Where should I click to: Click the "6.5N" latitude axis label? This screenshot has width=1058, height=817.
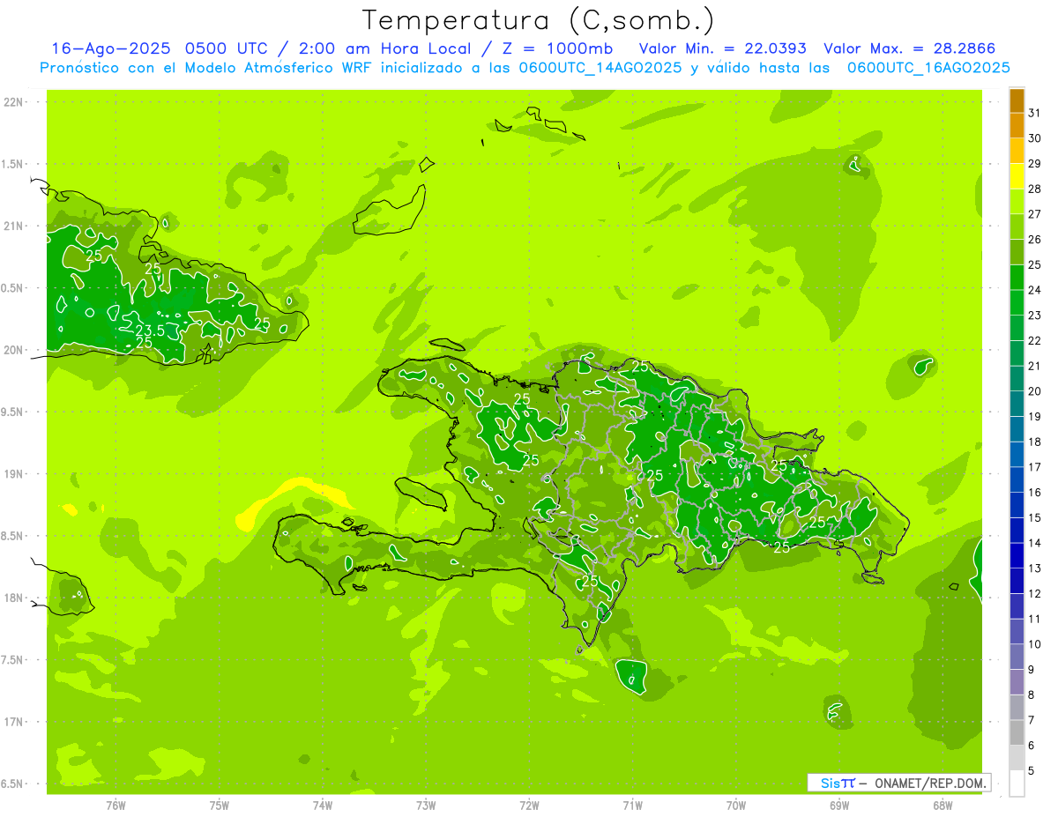click(x=13, y=784)
